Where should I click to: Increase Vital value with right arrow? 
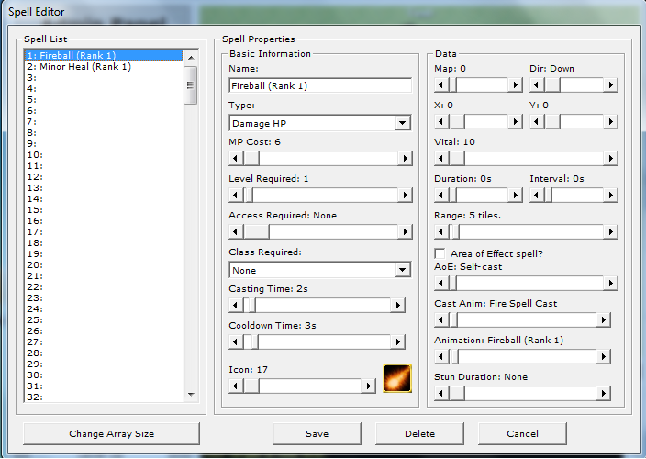coord(610,158)
